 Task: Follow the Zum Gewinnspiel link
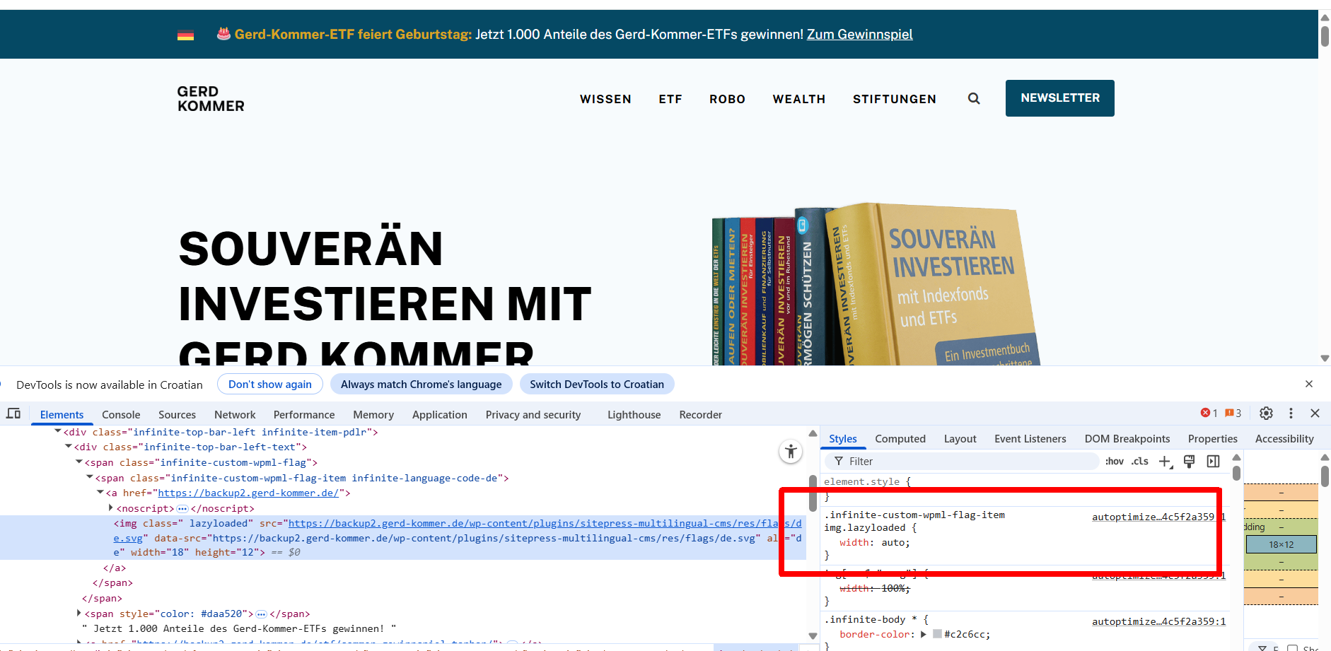(860, 34)
